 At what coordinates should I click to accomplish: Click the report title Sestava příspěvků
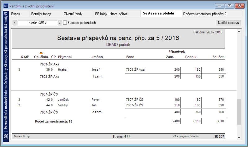pos(118,38)
